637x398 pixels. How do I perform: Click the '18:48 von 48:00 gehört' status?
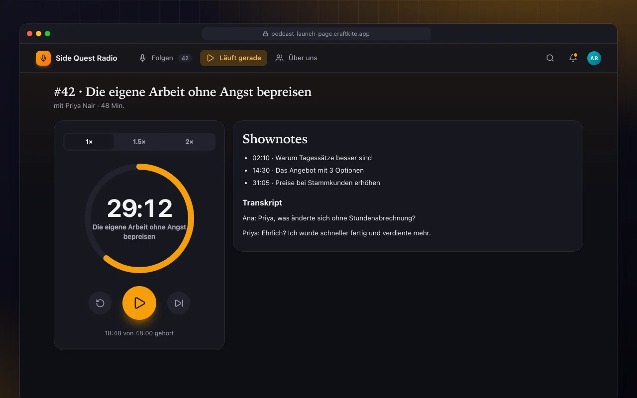click(139, 333)
